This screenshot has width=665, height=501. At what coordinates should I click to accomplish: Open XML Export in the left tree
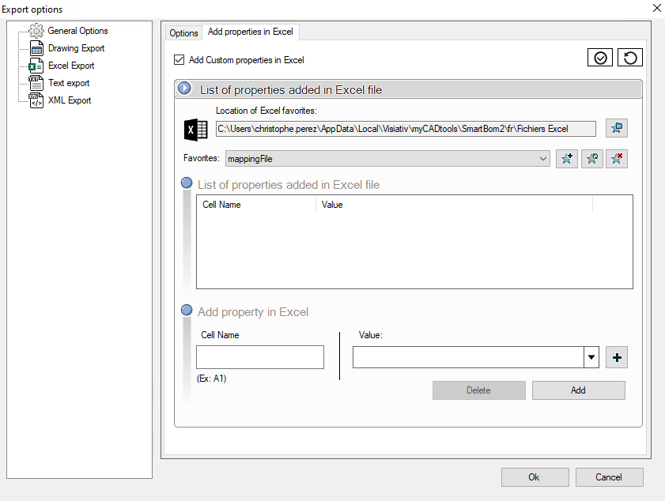tap(70, 100)
